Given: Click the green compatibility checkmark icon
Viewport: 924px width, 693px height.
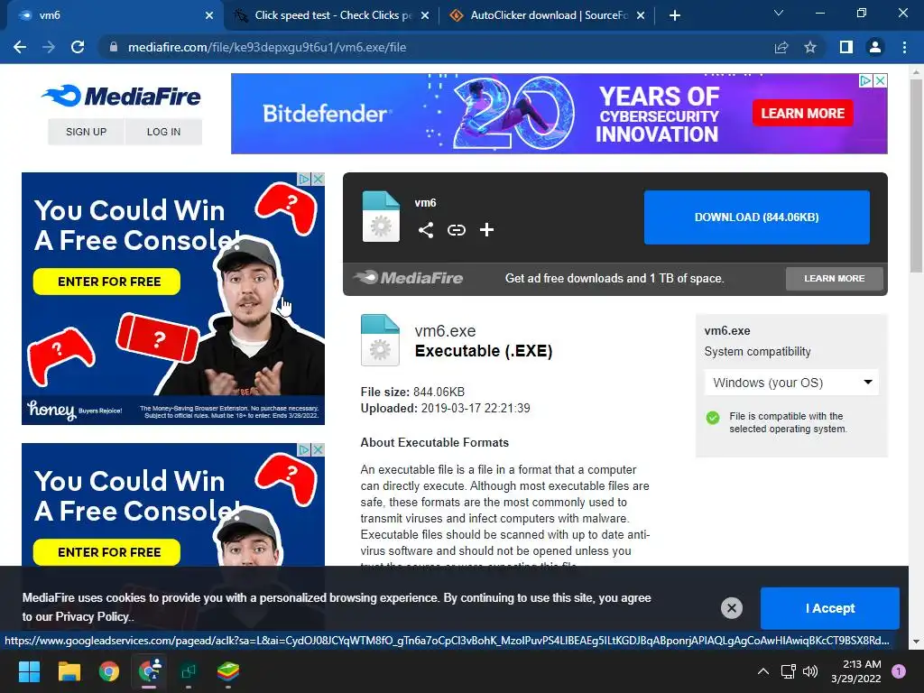Looking at the screenshot, I should [x=713, y=418].
